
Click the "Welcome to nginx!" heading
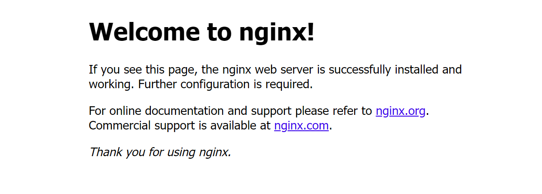(x=202, y=32)
